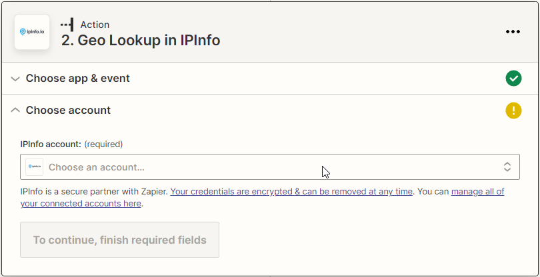
Task: Collapse the Choose account chevron
Action: (x=15, y=111)
